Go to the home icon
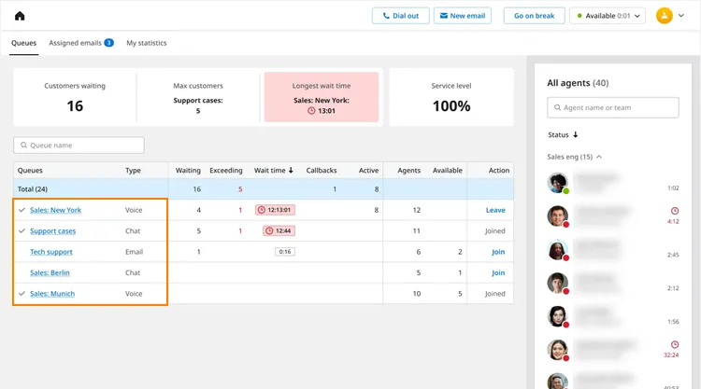 20,16
